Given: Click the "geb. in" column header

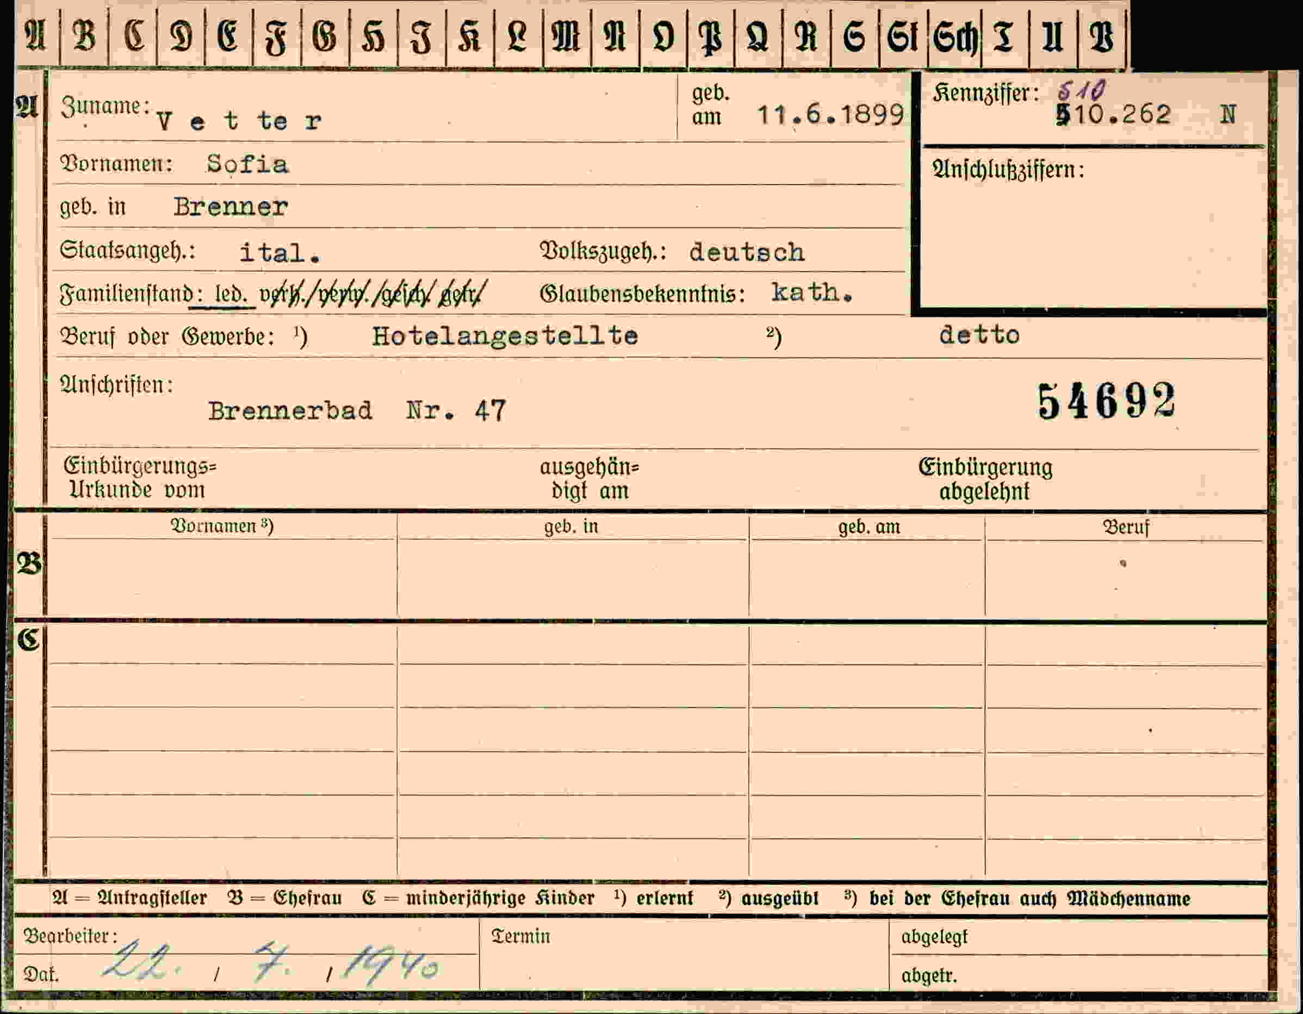Looking at the screenshot, I should (571, 527).
